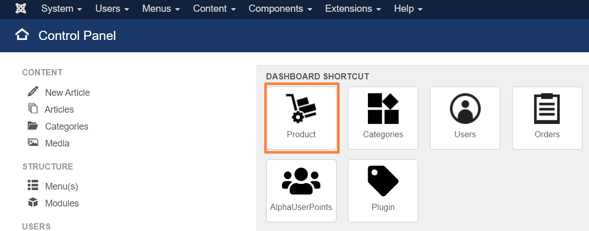Click the Joomla logo icon

[x=21, y=9]
